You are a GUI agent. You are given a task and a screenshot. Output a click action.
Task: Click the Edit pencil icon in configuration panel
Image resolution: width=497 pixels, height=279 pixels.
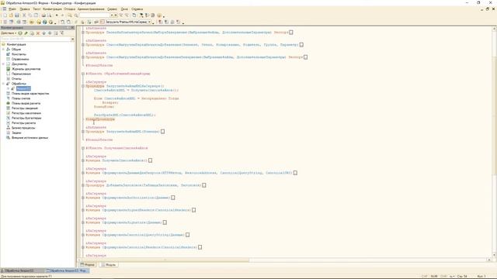coord(26,33)
